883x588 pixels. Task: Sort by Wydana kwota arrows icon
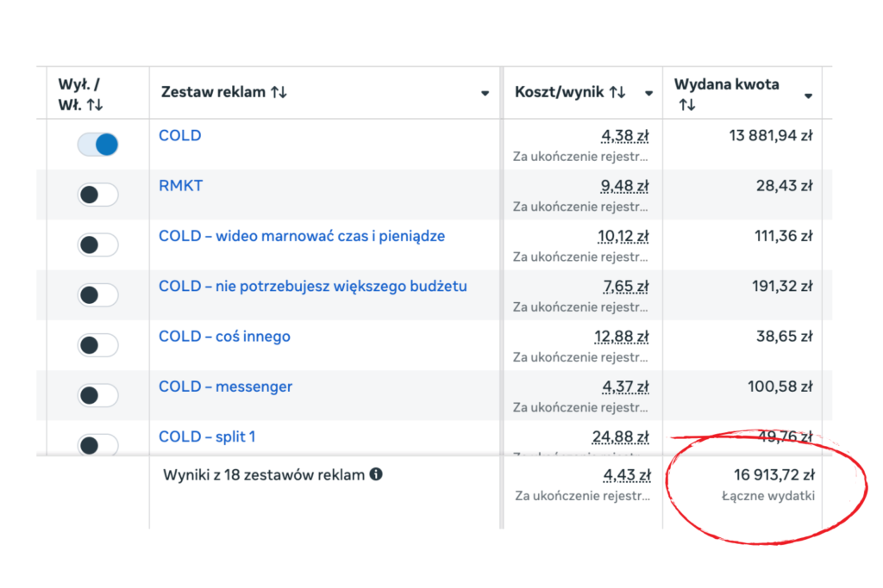point(686,105)
